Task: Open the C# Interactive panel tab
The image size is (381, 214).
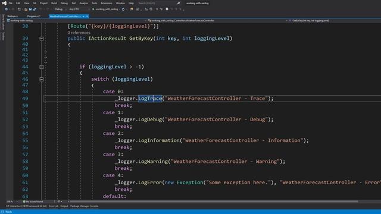Action: (26, 206)
